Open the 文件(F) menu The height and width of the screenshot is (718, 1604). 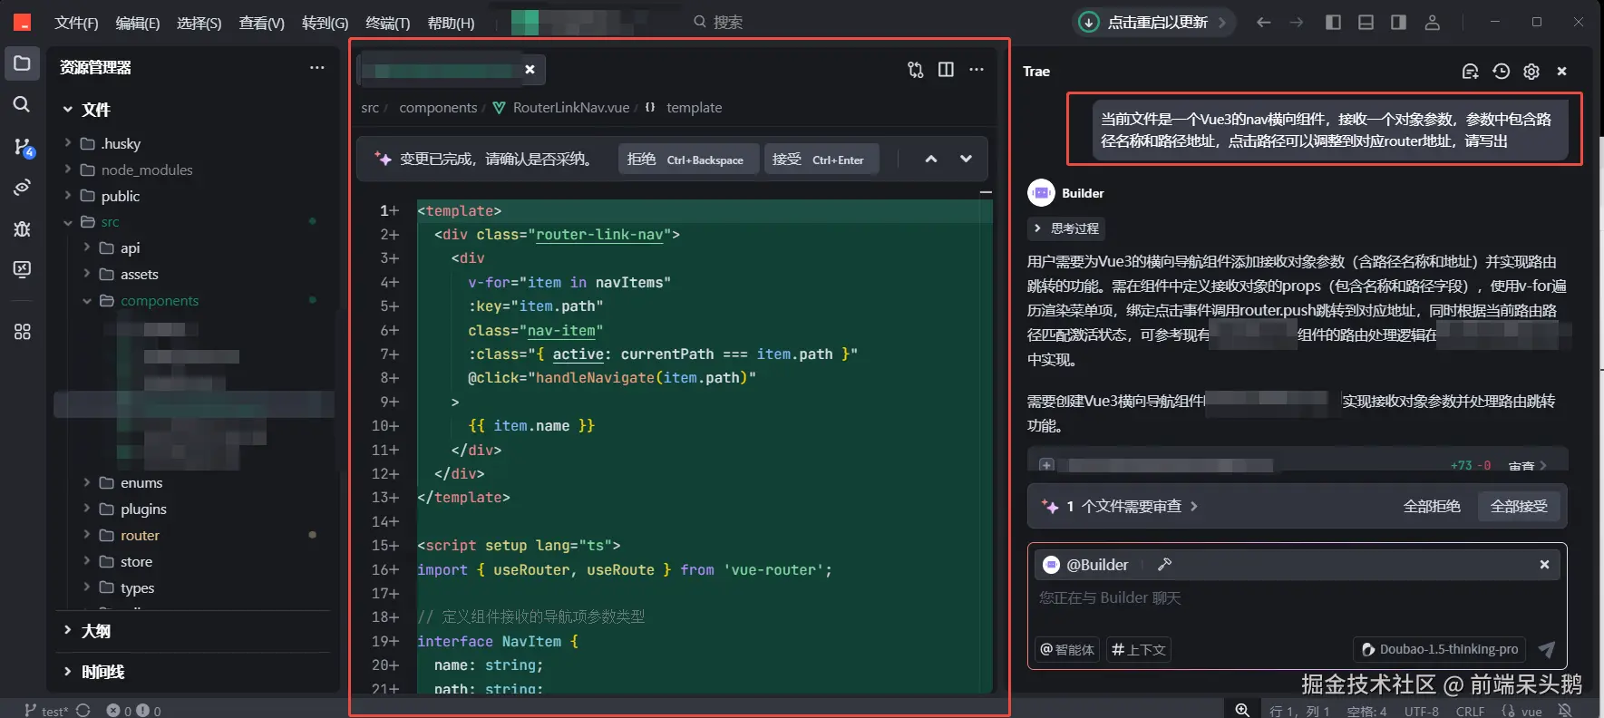click(76, 23)
